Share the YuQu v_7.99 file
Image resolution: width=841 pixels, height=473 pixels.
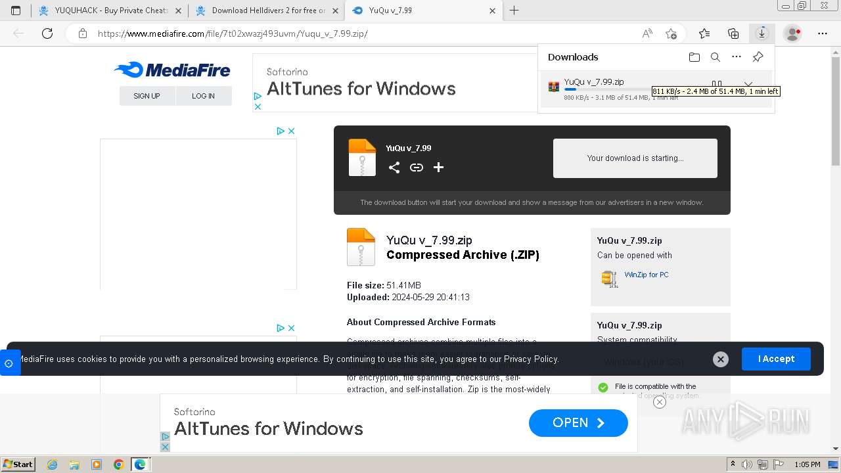pos(394,168)
